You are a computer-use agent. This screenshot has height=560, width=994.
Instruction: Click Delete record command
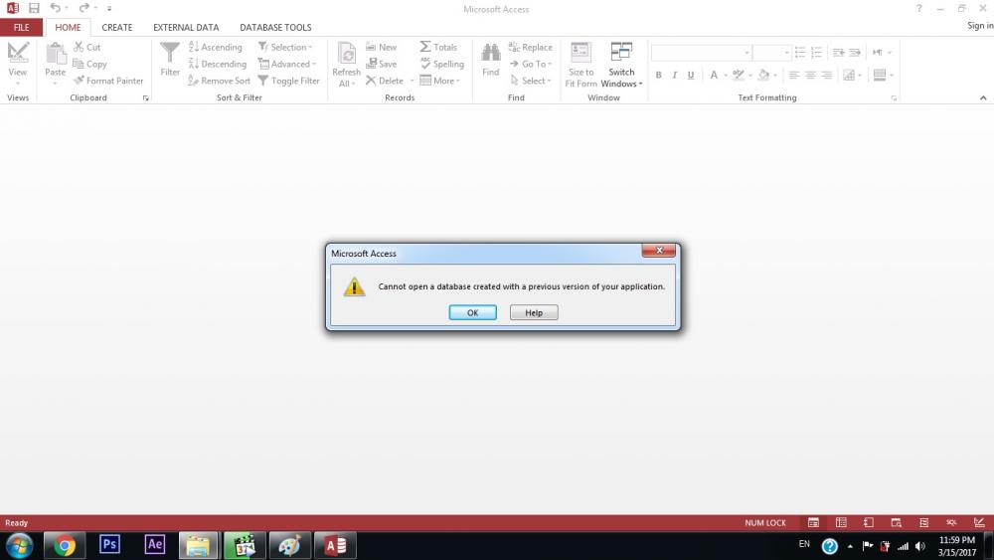click(385, 81)
